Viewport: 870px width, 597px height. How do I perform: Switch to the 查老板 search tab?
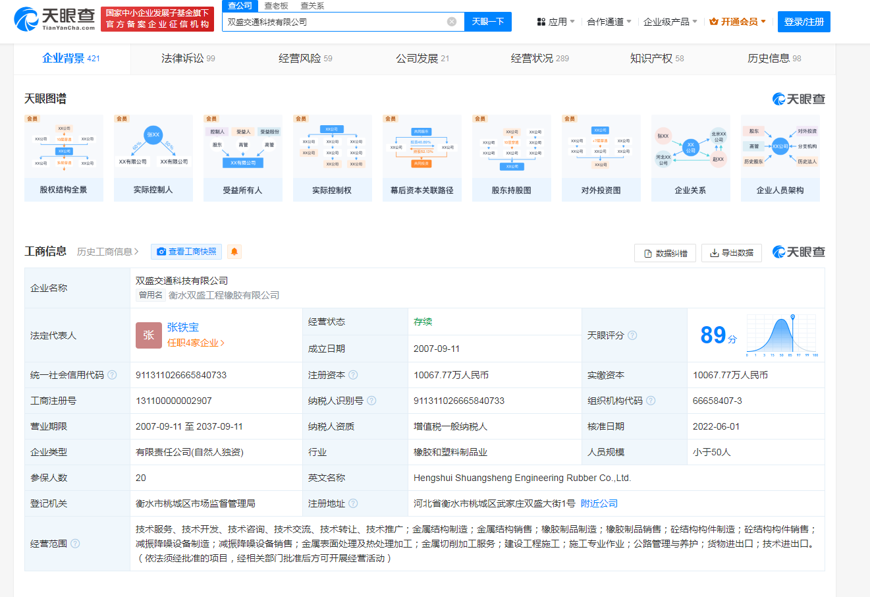(276, 6)
